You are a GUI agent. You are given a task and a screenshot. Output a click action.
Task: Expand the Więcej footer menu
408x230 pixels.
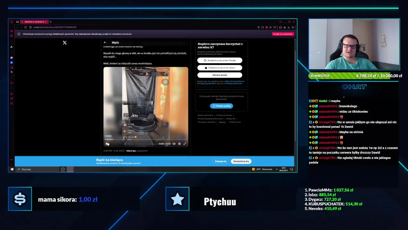pos(222,122)
